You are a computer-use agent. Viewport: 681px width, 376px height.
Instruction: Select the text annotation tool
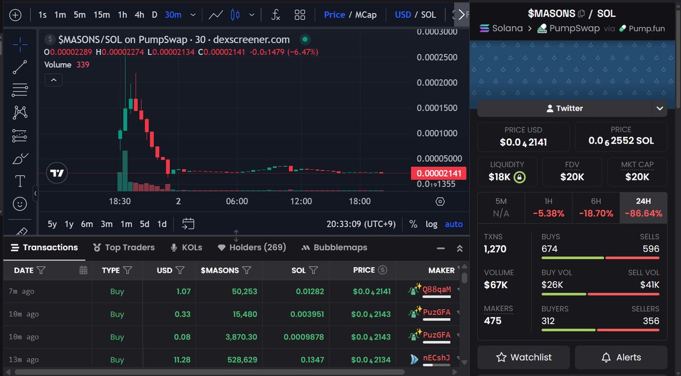20,181
